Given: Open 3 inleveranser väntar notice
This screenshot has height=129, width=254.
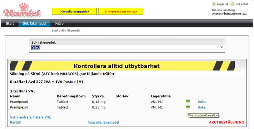Looking at the screenshot, I should [121, 11].
